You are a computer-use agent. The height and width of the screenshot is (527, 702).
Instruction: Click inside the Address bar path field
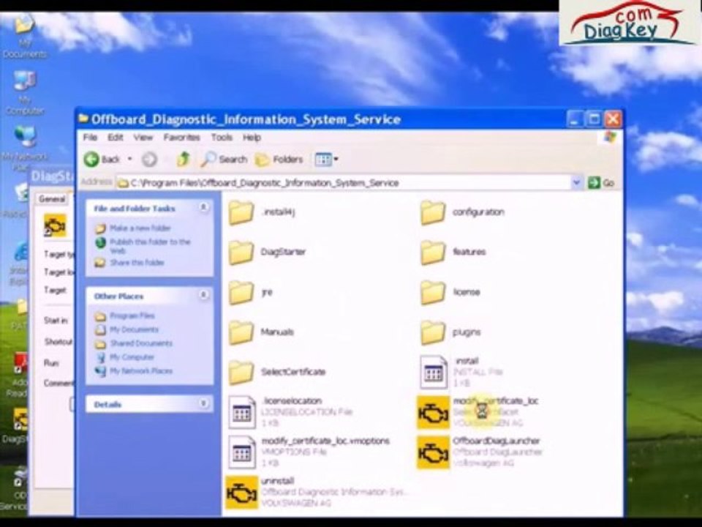[x=344, y=183]
